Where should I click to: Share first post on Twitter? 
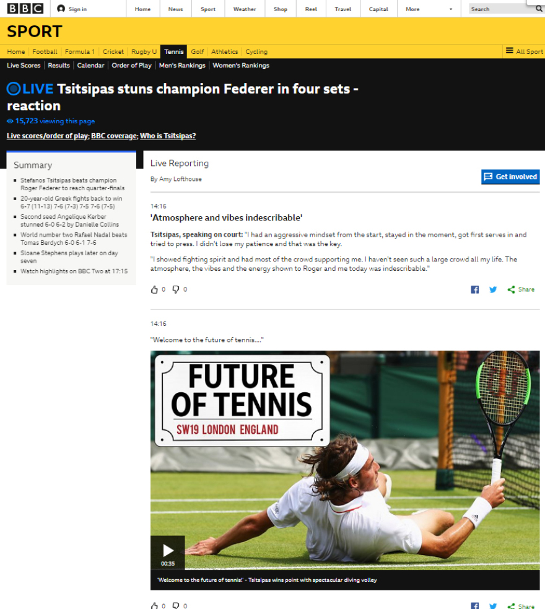click(493, 289)
